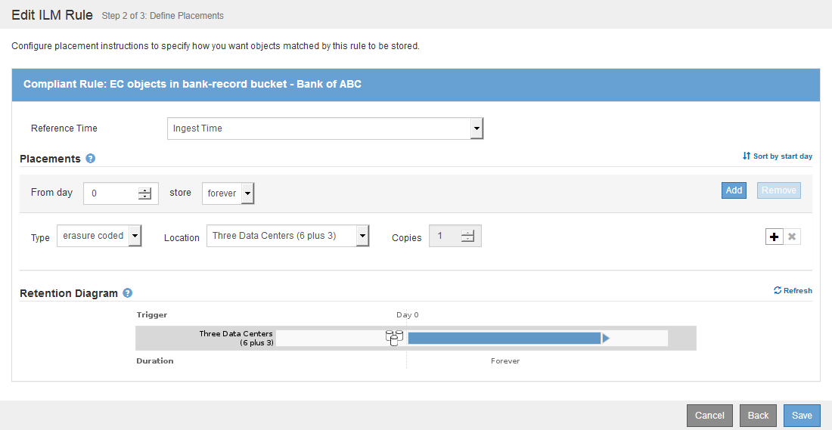The width and height of the screenshot is (832, 430).
Task: Open the Reference Time dropdown
Action: pos(476,128)
